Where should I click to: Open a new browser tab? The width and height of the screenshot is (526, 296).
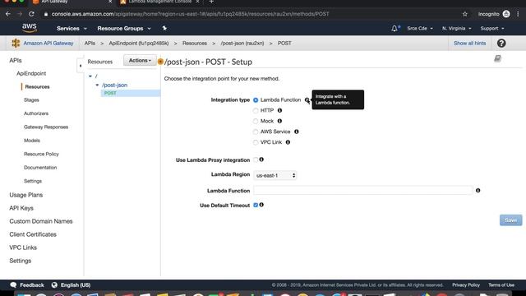point(211,2)
